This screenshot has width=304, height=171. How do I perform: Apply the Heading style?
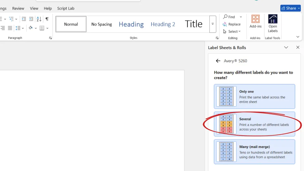point(131,24)
